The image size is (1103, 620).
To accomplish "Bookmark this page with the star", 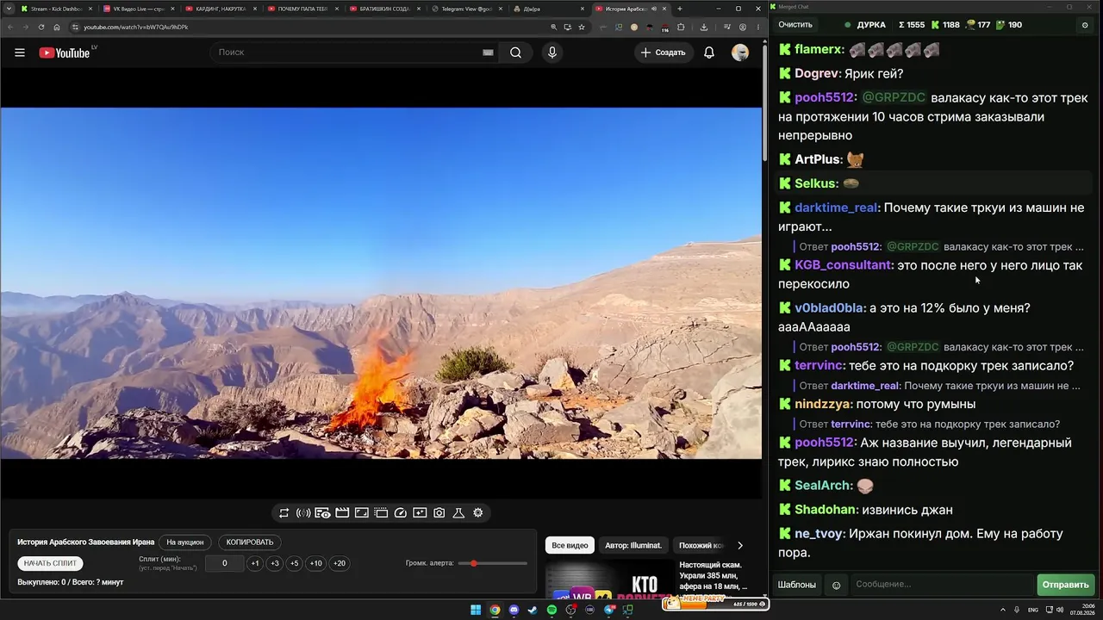I will pos(582,27).
